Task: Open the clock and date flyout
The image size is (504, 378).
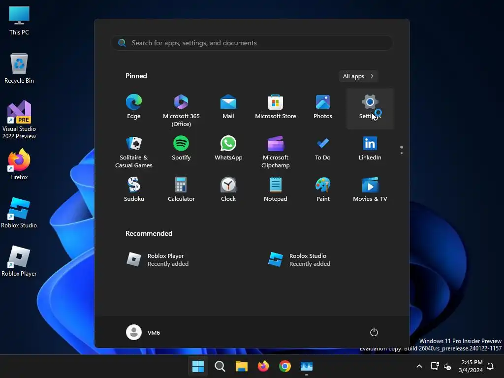Action: [471, 366]
